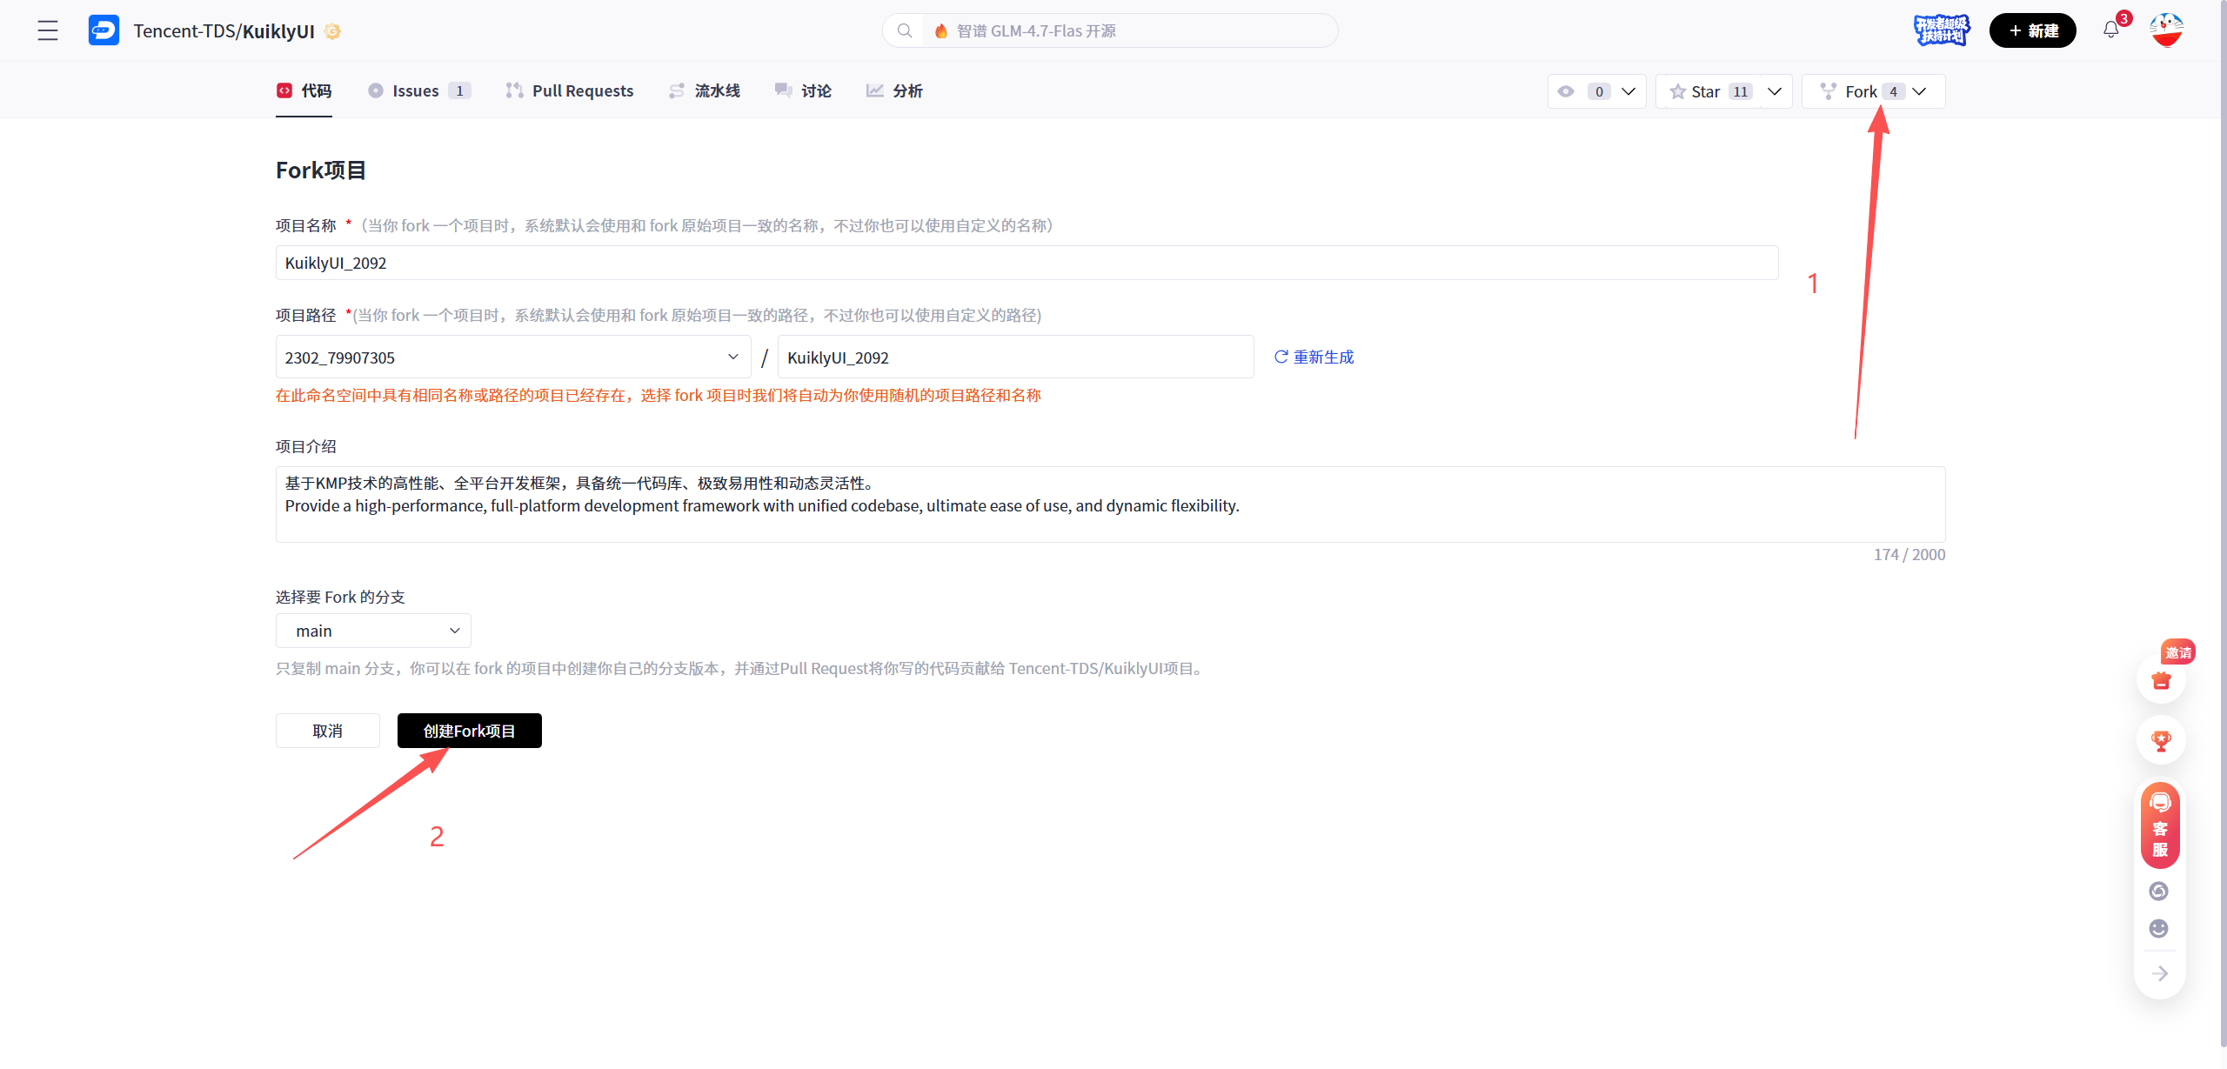Click the platform logo icon top left

tap(104, 29)
